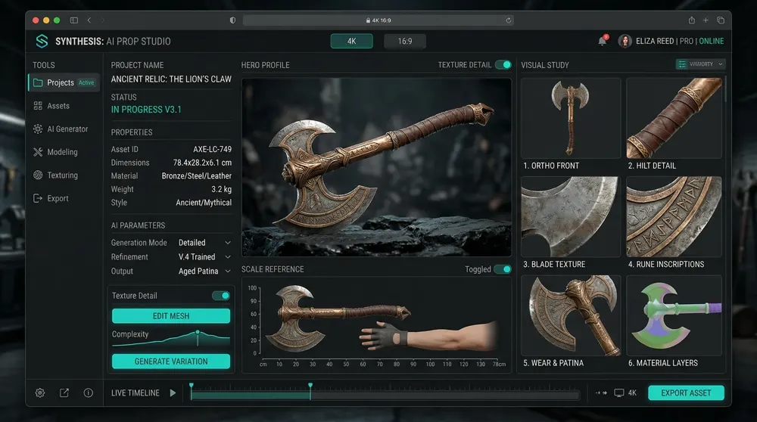Play the Live Timeline
Screen dimensions: 757x422
(173, 393)
